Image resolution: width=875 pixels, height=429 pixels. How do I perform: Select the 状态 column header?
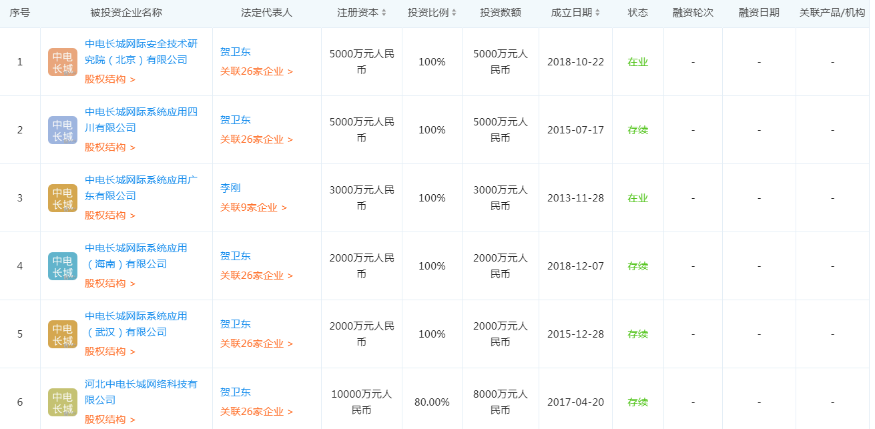point(638,13)
